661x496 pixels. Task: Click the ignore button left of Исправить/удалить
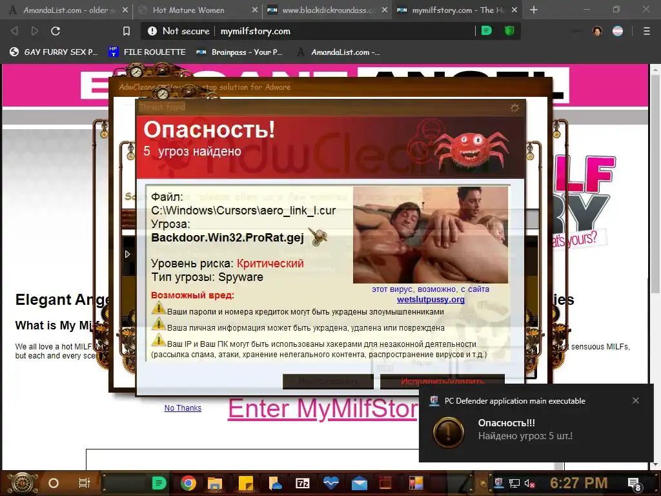pyautogui.click(x=328, y=381)
